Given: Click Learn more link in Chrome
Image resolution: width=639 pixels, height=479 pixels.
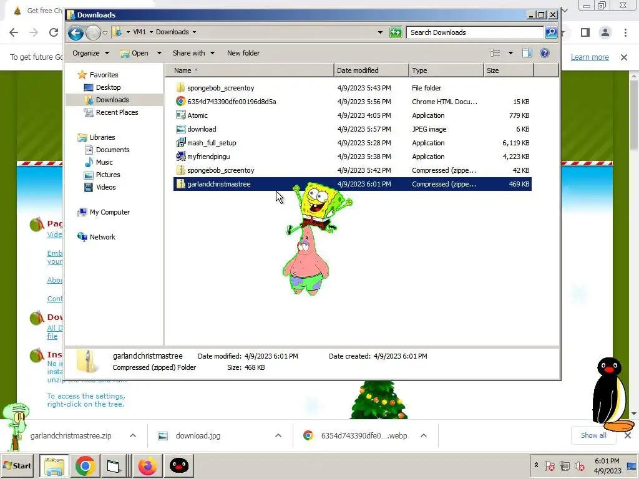Looking at the screenshot, I should click(590, 57).
